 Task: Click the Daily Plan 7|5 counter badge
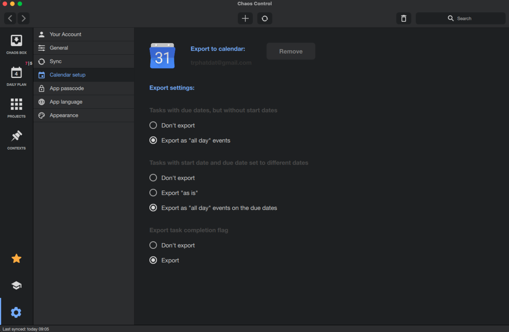pos(29,63)
